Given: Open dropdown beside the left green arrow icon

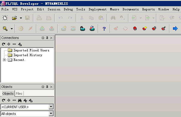Looking at the screenshot, I should tap(141, 18).
